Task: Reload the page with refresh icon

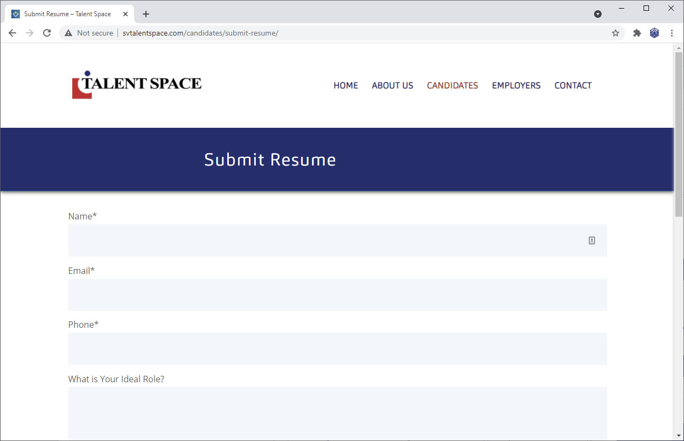Action: click(x=47, y=33)
